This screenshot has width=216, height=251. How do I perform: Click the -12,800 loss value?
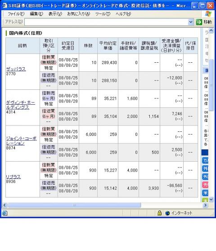point(175,78)
